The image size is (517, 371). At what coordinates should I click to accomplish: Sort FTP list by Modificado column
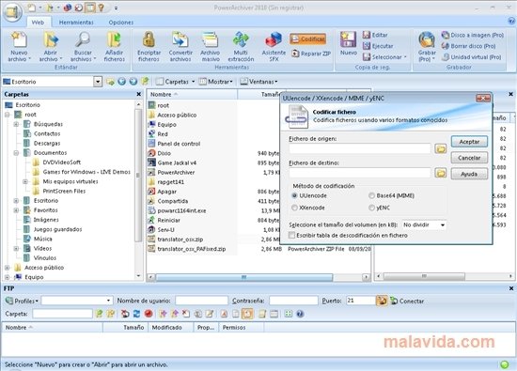click(170, 328)
